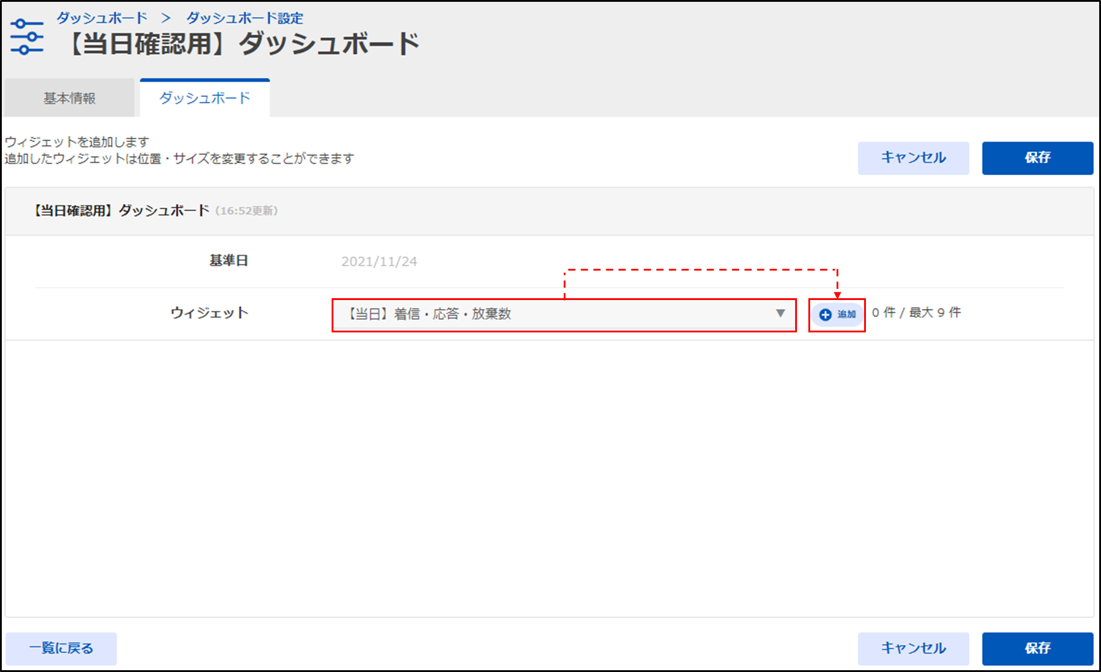This screenshot has height=672, width=1101.
Task: Click the top 保存 button
Action: (1037, 158)
